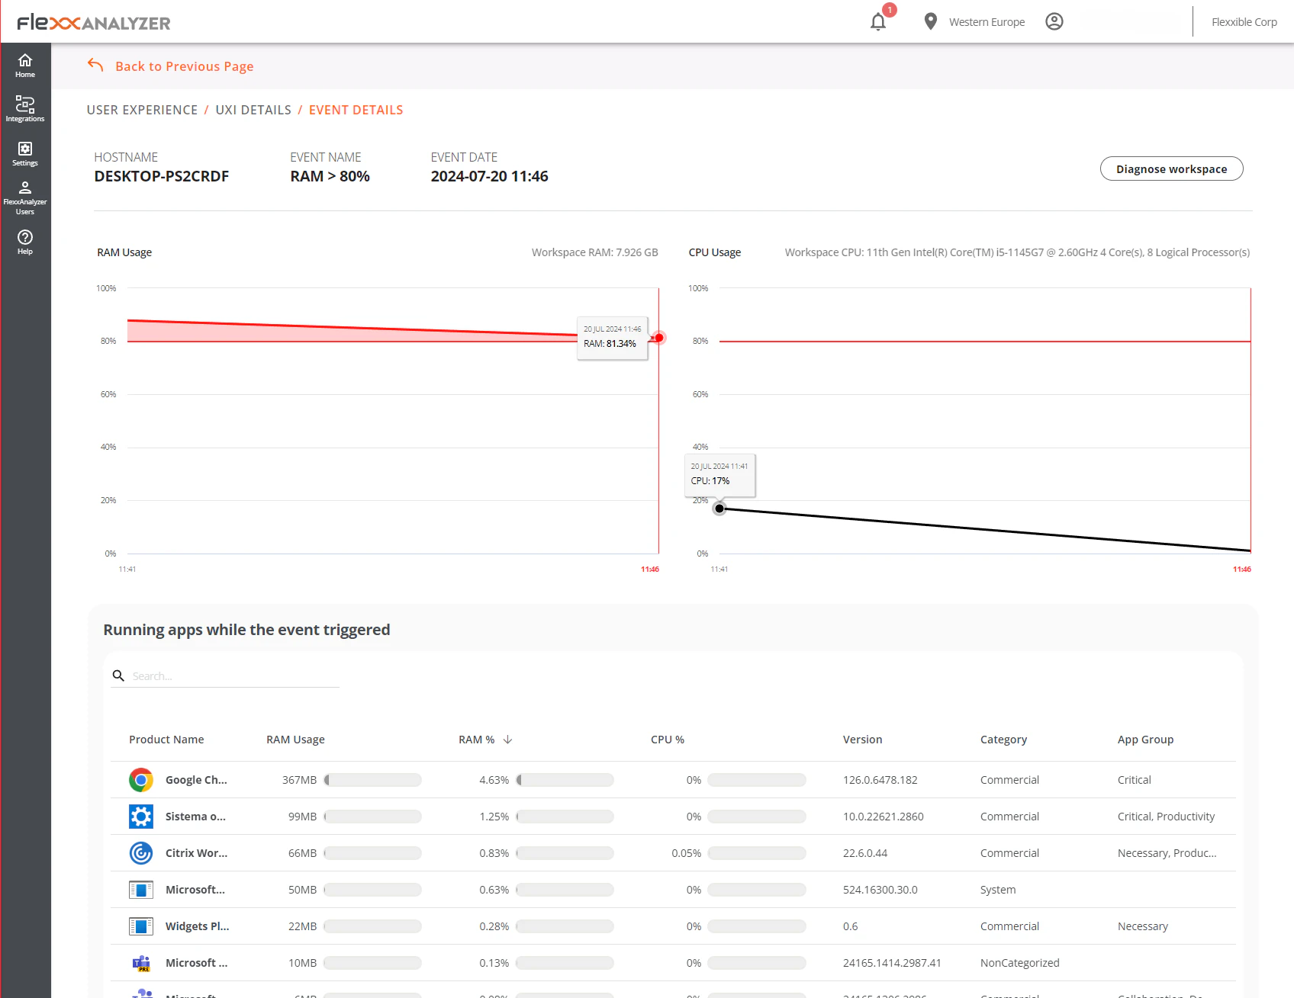Open FlexxAnalyzer Users in sidebar
The image size is (1294, 998).
point(25,197)
